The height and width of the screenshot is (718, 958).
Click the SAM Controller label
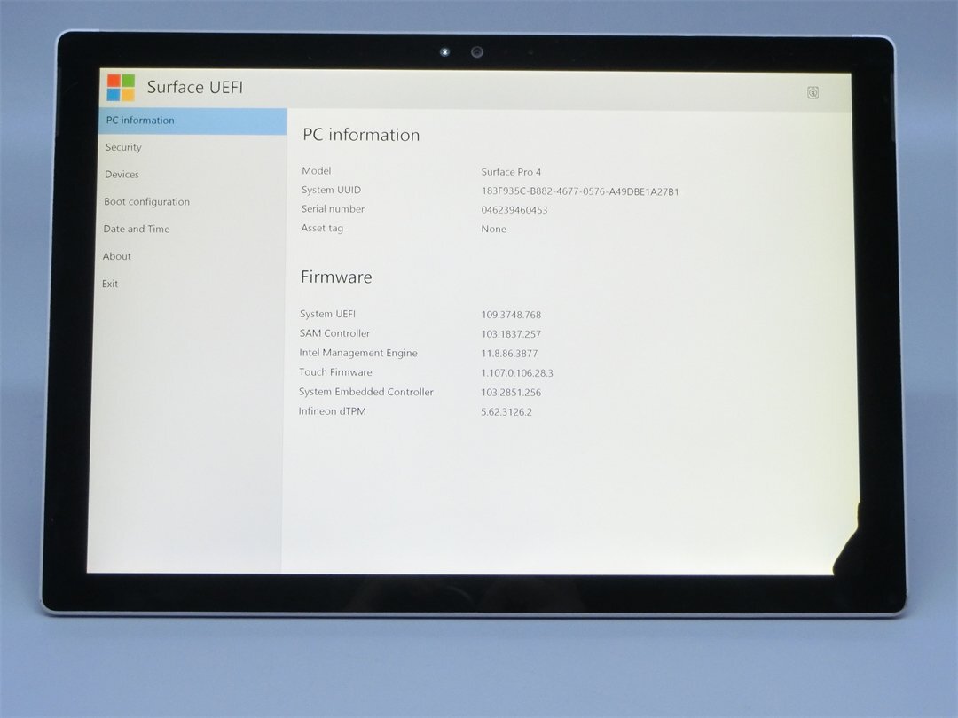coord(334,333)
